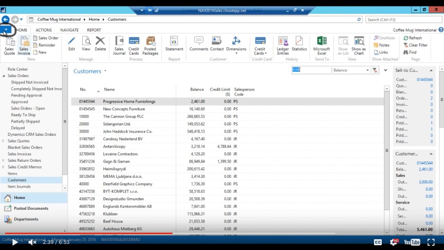
Task: Switch to the ACTIONS tab
Action: coord(44,30)
